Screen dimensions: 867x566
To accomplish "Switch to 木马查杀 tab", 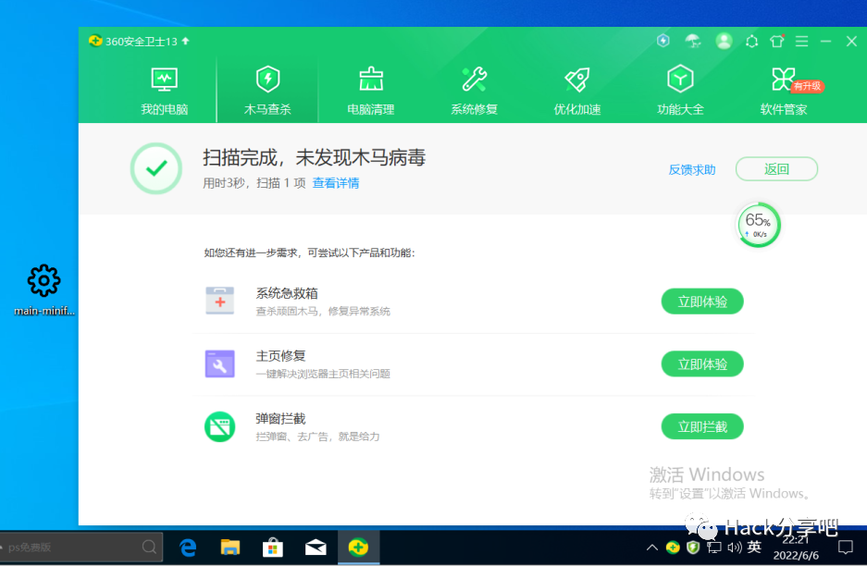I will point(267,92).
